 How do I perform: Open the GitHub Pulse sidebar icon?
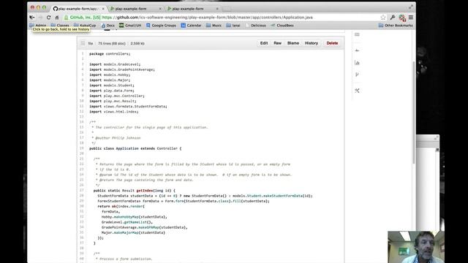(357, 50)
